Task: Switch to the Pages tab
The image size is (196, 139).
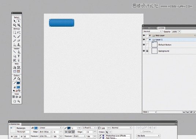Action: 146,28
